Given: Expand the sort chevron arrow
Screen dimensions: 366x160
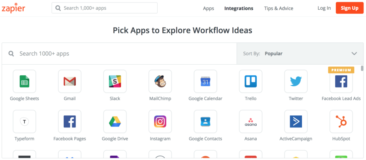Looking at the screenshot, I should click(354, 54).
